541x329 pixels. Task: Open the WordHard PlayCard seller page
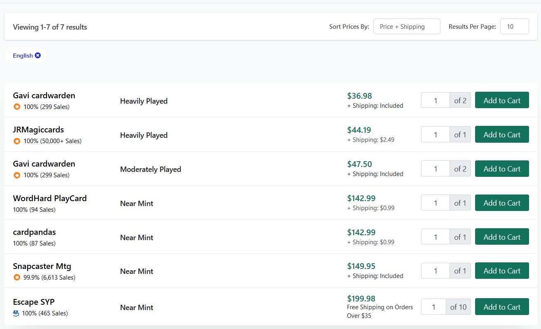tap(49, 198)
